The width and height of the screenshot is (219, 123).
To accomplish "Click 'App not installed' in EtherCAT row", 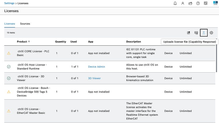I will point(99,111).
